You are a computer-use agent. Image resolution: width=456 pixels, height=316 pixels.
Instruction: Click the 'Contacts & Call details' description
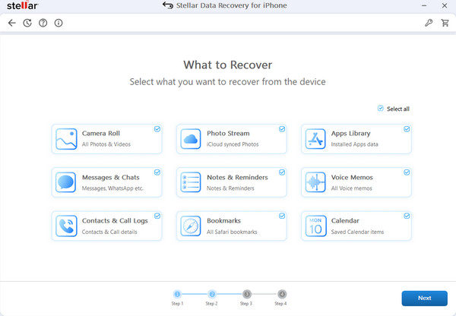109,232
